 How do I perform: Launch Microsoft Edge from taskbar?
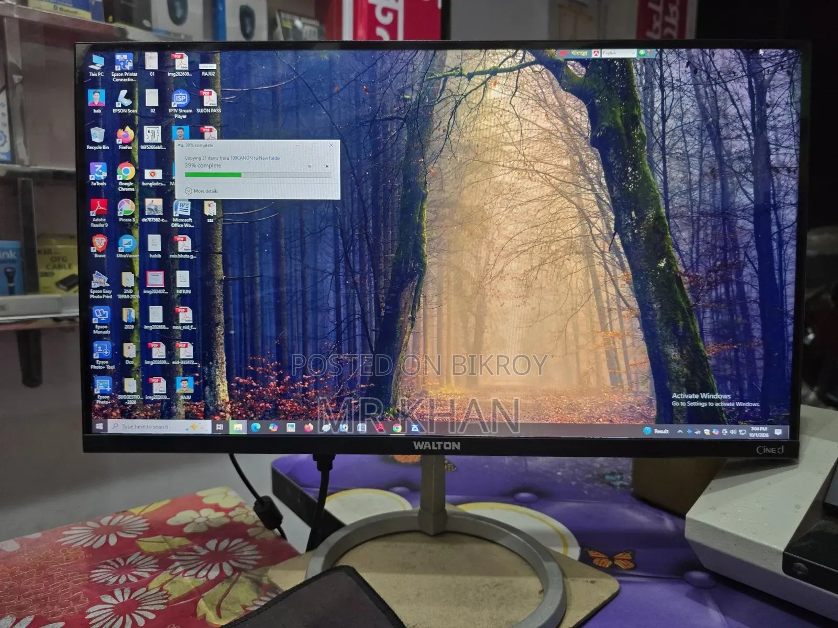tap(256, 428)
